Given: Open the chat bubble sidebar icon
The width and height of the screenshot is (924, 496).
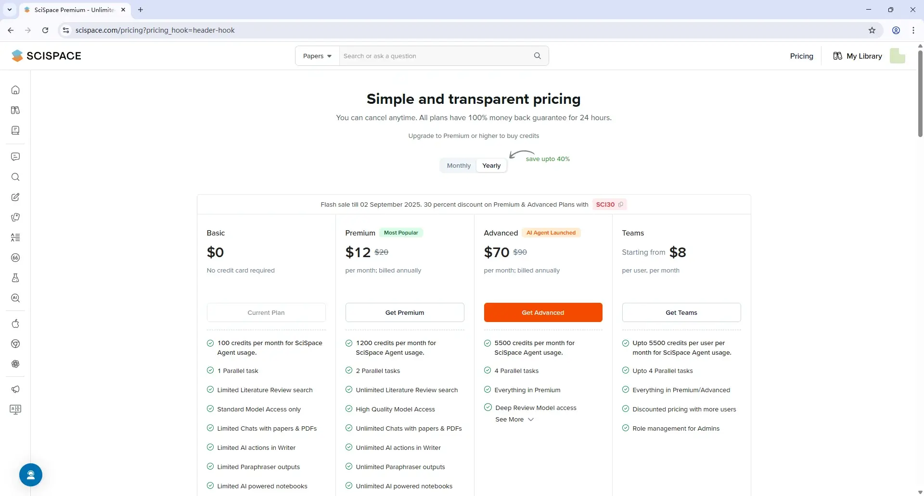Looking at the screenshot, I should click(15, 157).
